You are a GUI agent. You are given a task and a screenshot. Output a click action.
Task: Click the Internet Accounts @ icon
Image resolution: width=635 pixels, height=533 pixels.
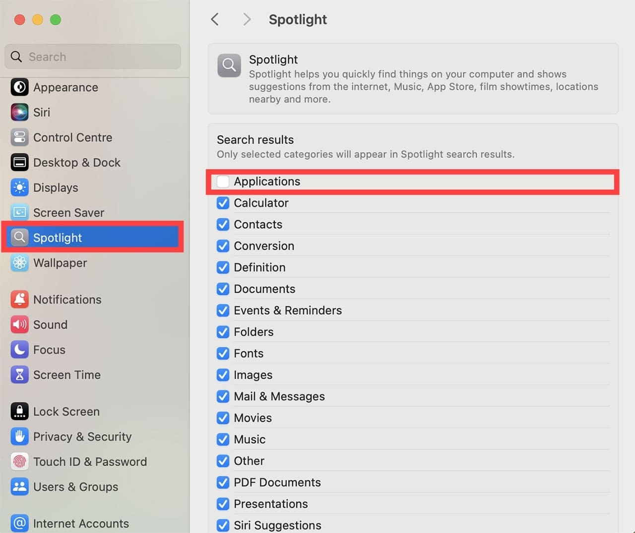[x=20, y=523]
